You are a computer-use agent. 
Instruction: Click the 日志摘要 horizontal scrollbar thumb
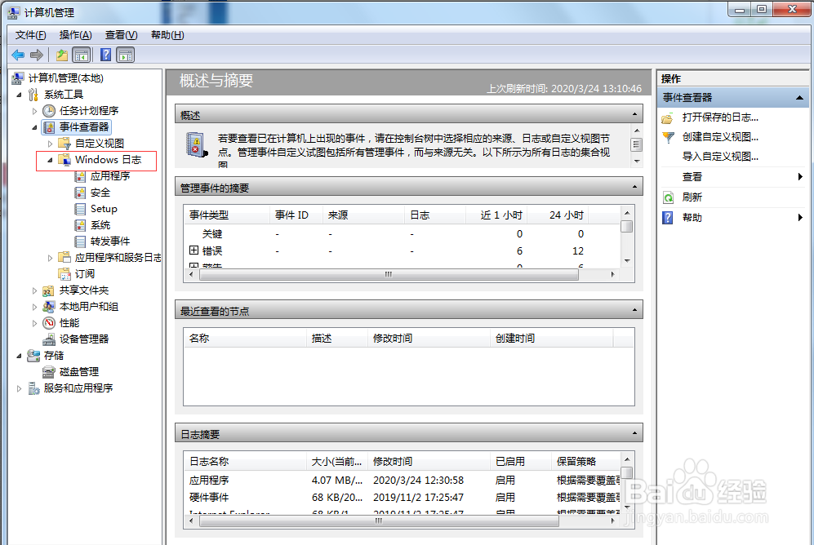point(379,521)
